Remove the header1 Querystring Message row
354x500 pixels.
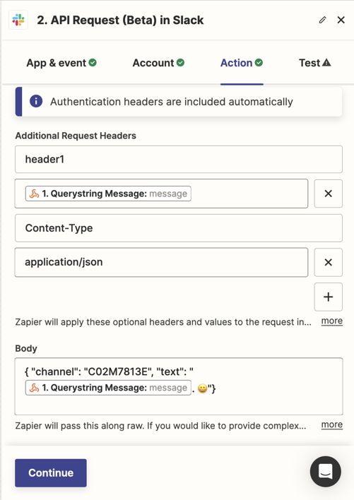(328, 194)
